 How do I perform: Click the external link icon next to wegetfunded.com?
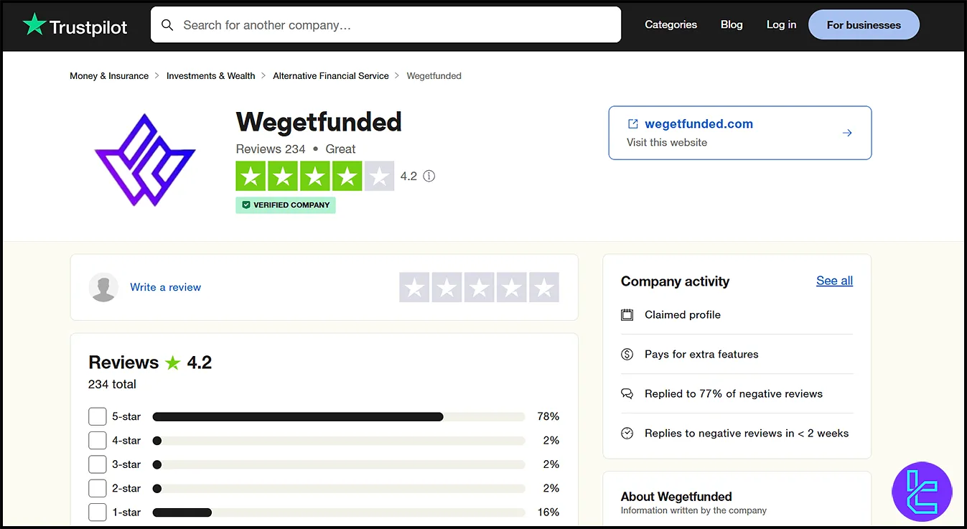click(x=632, y=123)
